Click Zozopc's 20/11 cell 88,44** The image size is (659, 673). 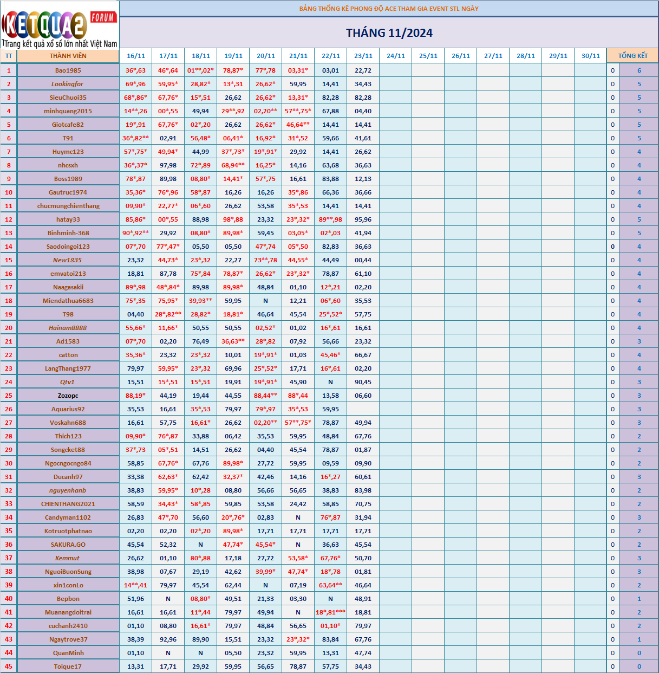pyautogui.click(x=266, y=396)
